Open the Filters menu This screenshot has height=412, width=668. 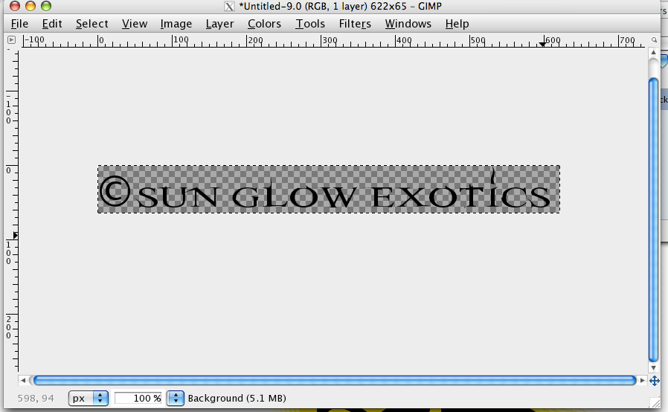tap(355, 24)
